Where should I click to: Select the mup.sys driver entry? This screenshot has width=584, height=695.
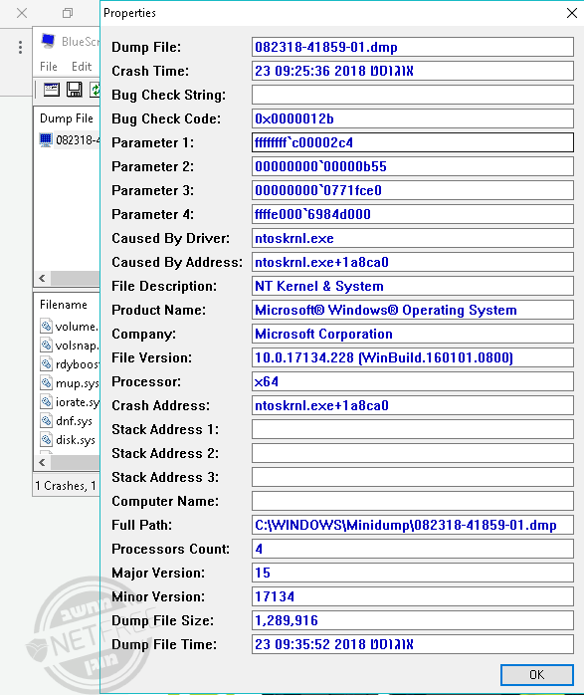70,382
